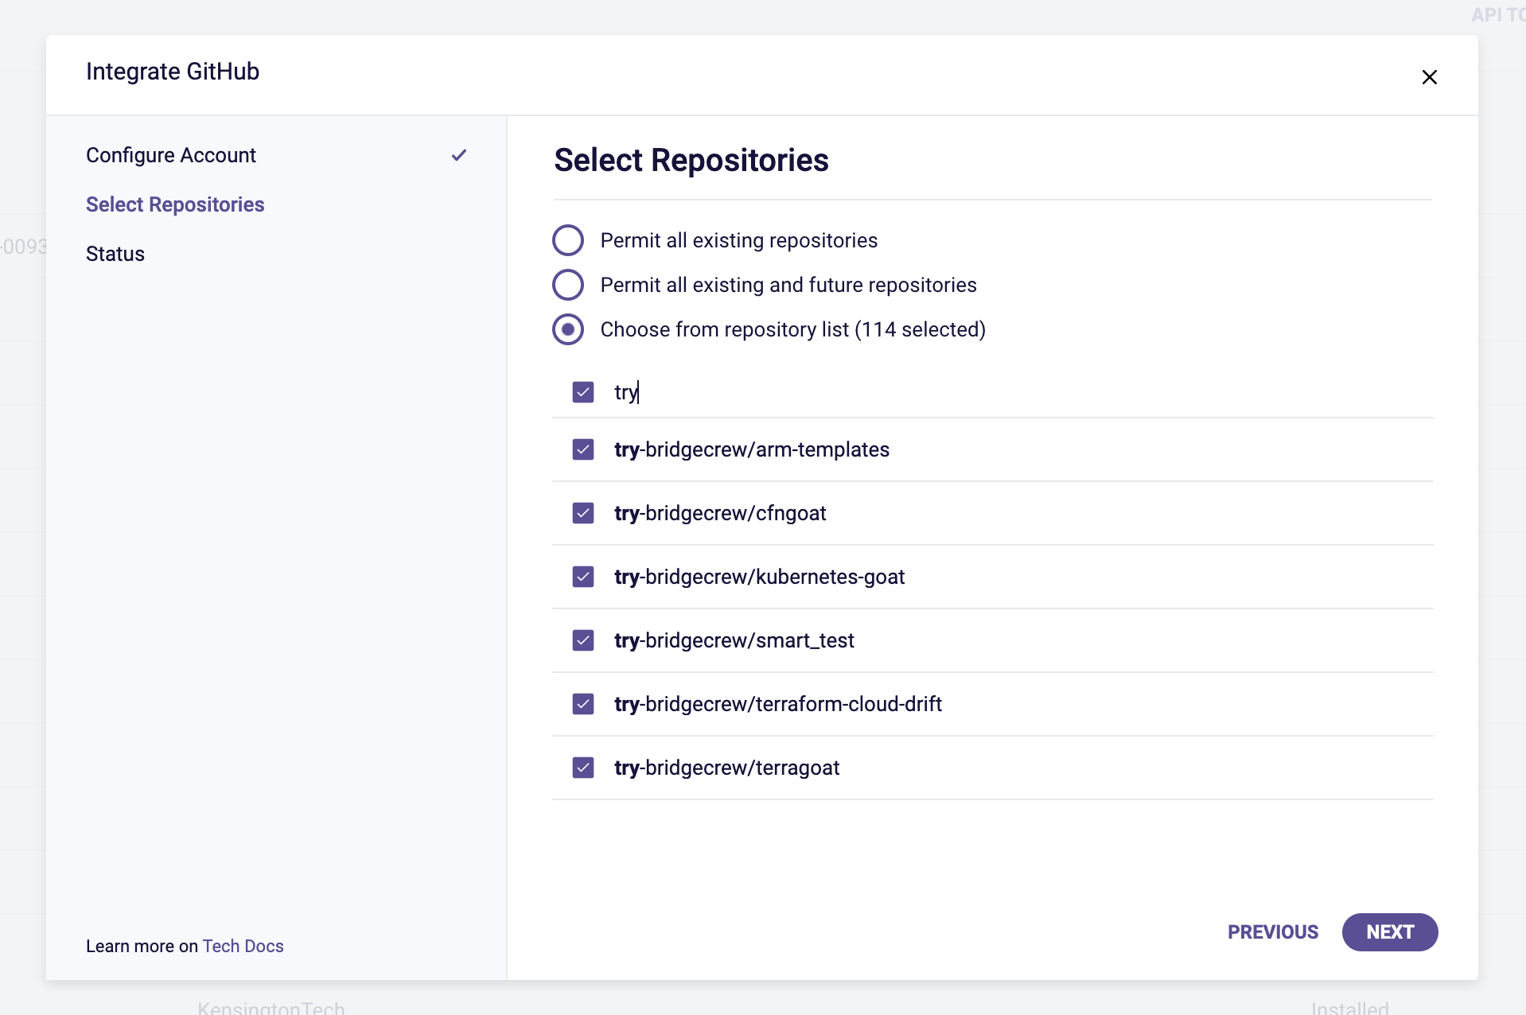Uncheck try-bridgecrew/smart_test repository
This screenshot has height=1015, width=1526.
583,640
